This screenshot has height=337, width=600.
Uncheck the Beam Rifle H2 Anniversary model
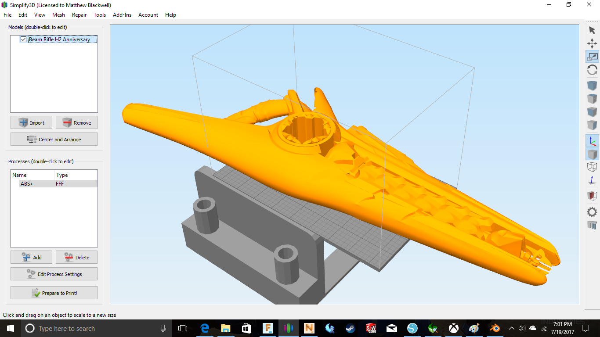pos(24,39)
